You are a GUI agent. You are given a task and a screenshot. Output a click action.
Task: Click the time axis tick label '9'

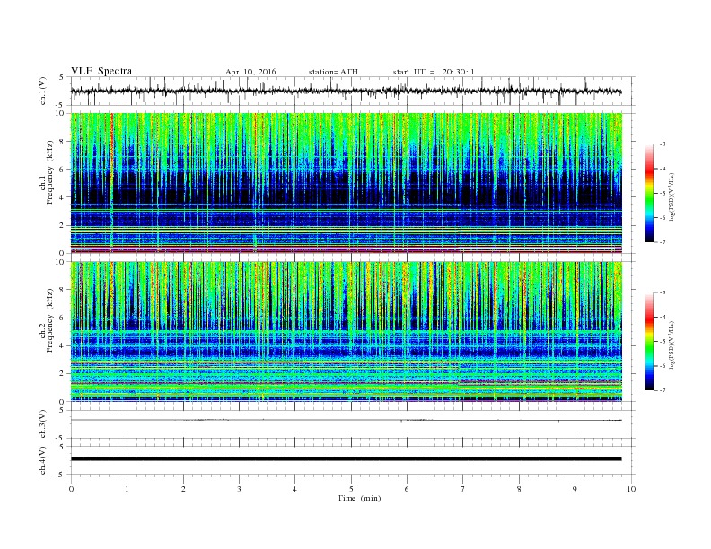pyautogui.click(x=575, y=489)
